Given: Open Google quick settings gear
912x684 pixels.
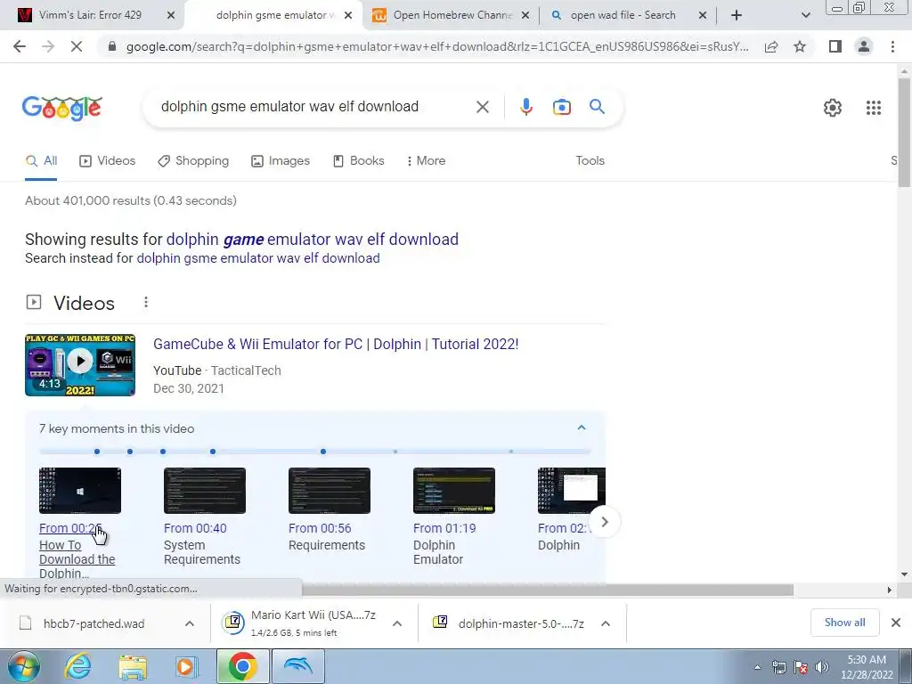Looking at the screenshot, I should pyautogui.click(x=833, y=108).
